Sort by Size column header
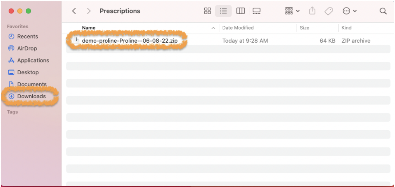This screenshot has width=395, height=187. click(305, 28)
